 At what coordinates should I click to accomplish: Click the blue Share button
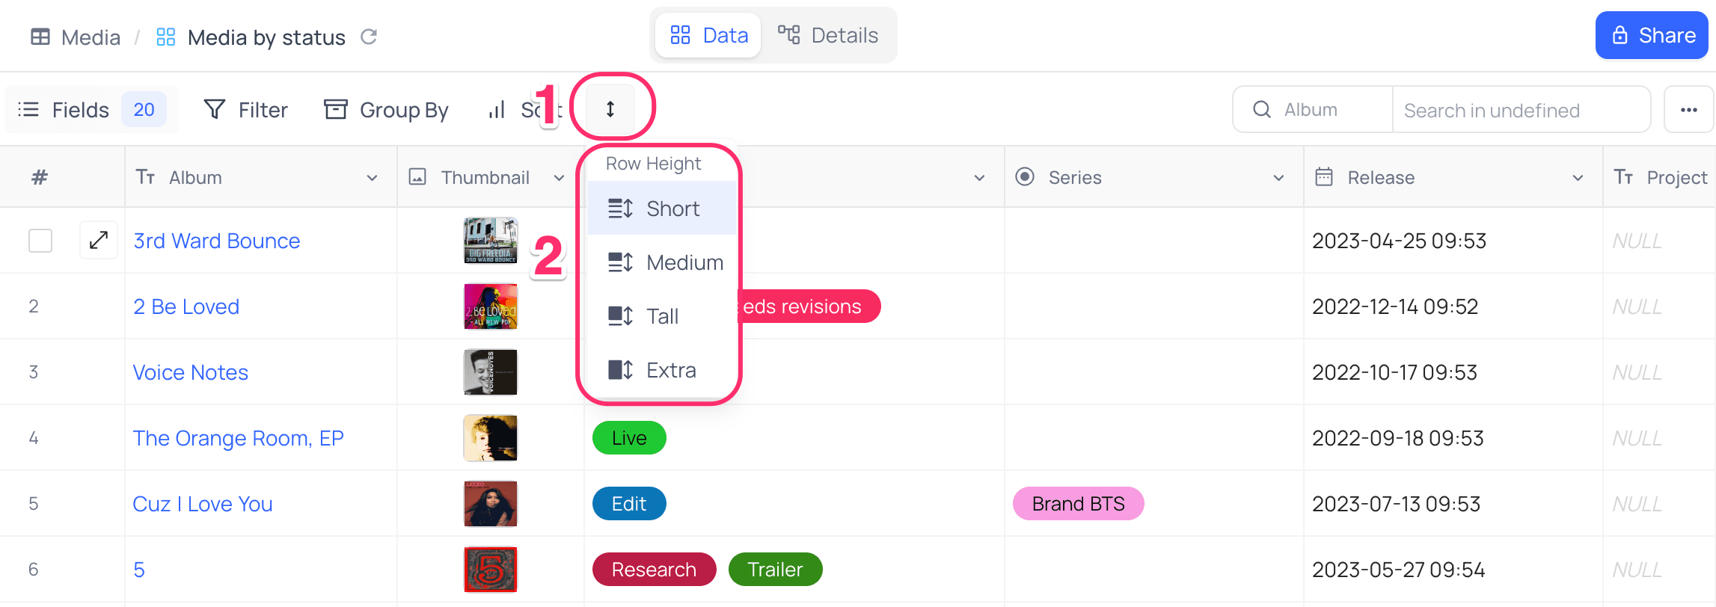pyautogui.click(x=1652, y=35)
